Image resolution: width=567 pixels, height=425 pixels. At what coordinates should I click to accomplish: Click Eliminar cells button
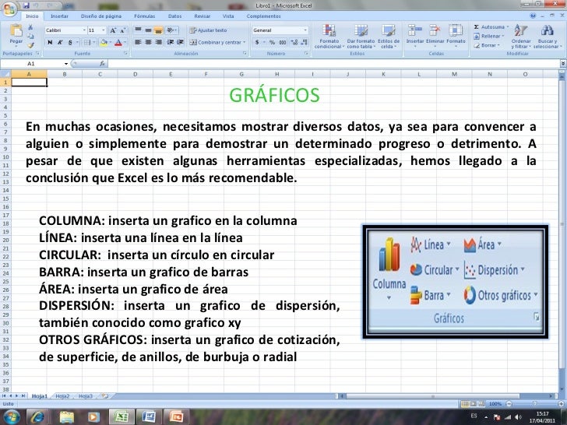point(435,36)
